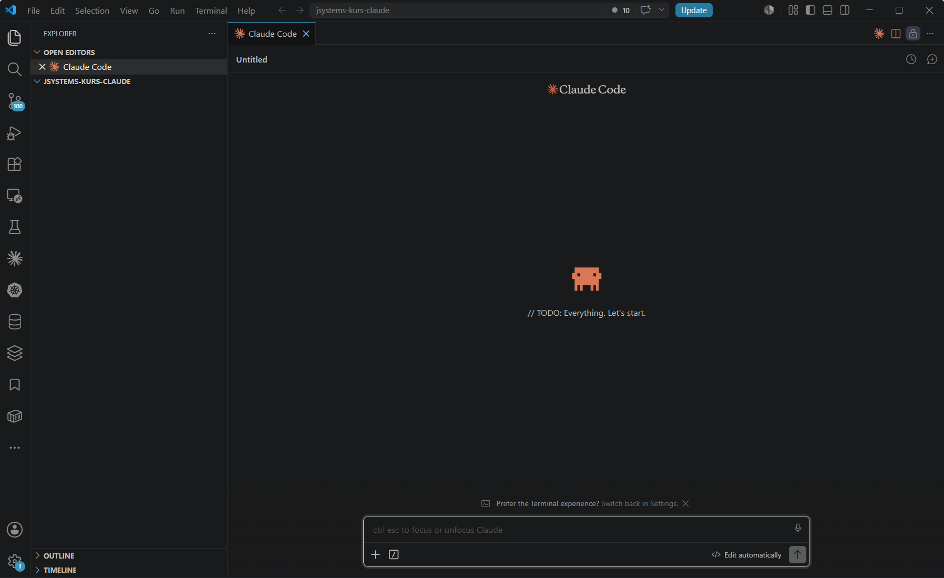
Task: Send message with arrow button
Action: pos(797,554)
